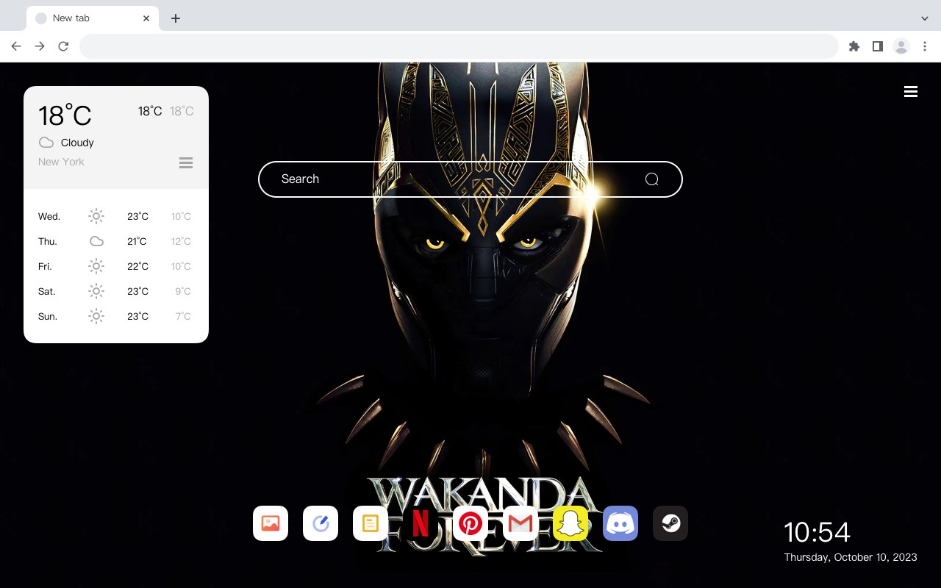
Task: Click the New York location label
Action: [x=61, y=162]
